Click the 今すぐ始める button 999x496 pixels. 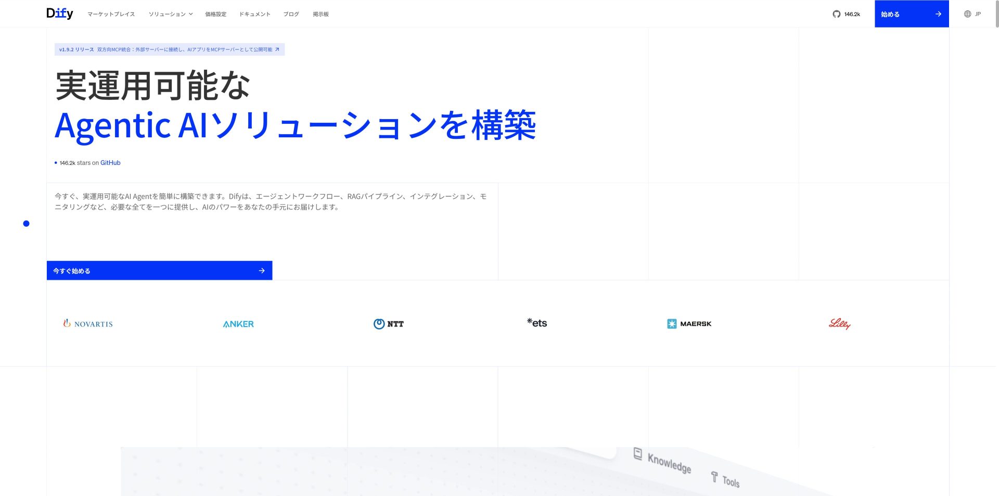coord(159,270)
